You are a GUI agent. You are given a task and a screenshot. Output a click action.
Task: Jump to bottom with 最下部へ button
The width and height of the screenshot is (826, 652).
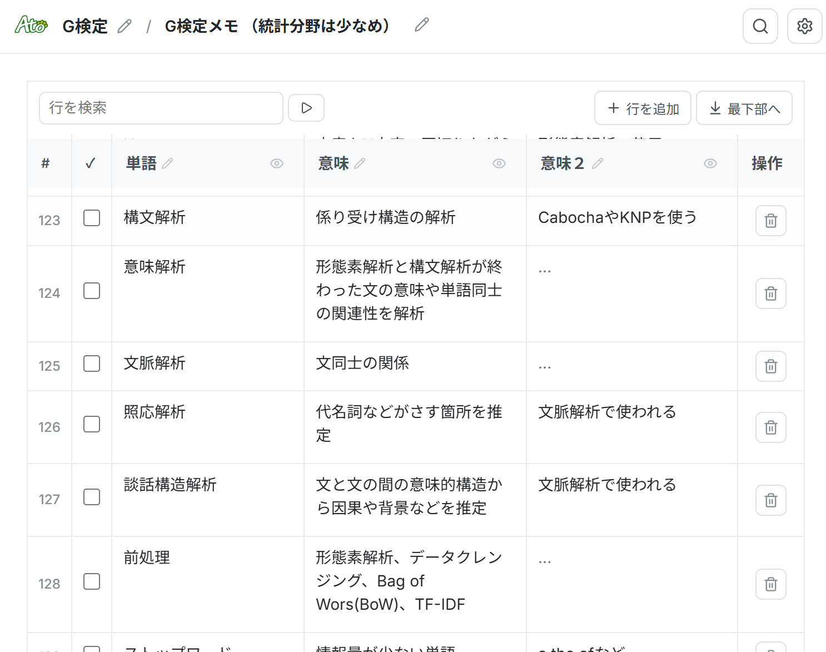(744, 108)
